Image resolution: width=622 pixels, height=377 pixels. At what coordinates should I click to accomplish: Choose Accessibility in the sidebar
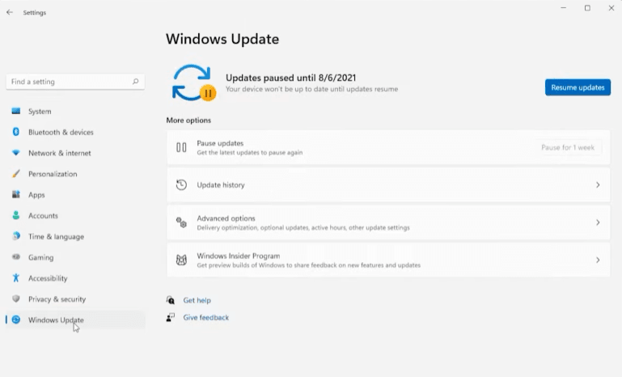[75, 277]
